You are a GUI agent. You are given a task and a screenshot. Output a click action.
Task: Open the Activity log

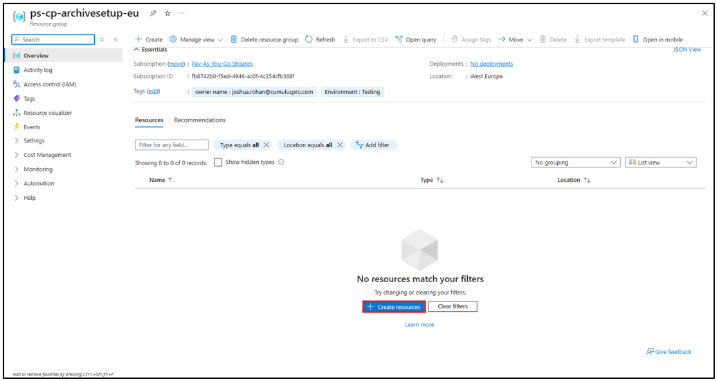[38, 70]
